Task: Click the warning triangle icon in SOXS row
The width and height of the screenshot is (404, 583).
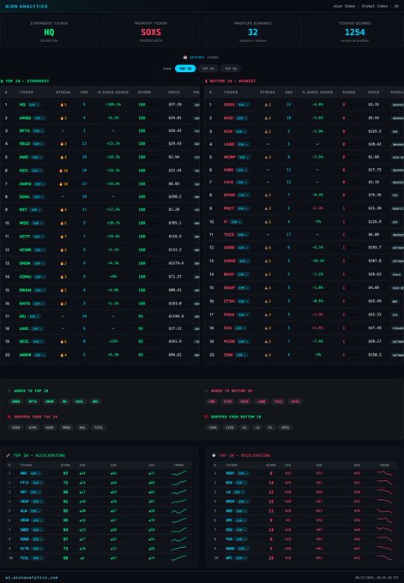Action: 266,105
